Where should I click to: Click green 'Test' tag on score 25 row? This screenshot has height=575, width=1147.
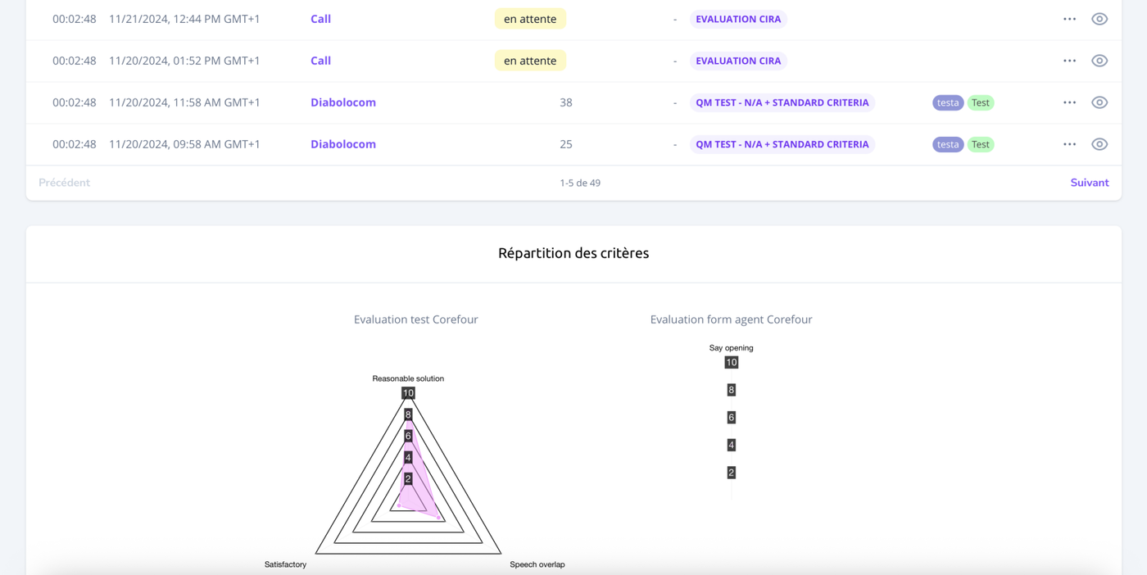tap(980, 144)
